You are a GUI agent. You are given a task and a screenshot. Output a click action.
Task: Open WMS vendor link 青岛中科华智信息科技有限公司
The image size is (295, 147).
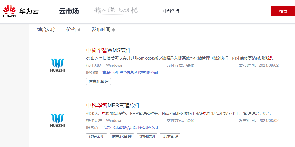[x=130, y=72]
